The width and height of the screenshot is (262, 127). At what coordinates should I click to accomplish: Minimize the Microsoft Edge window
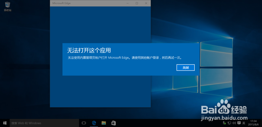pyautogui.click(x=128, y=3)
